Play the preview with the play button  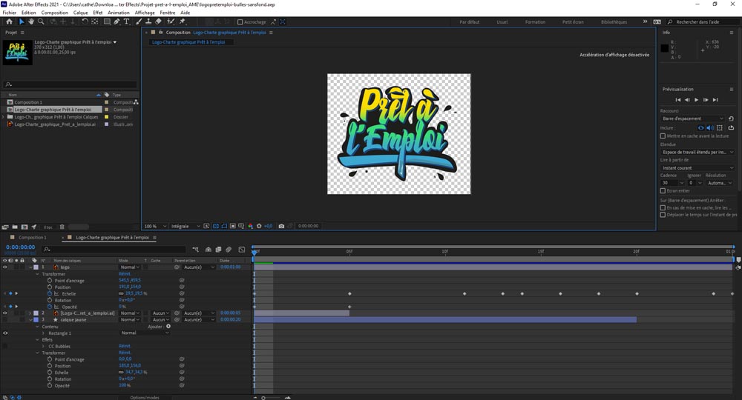point(697,100)
